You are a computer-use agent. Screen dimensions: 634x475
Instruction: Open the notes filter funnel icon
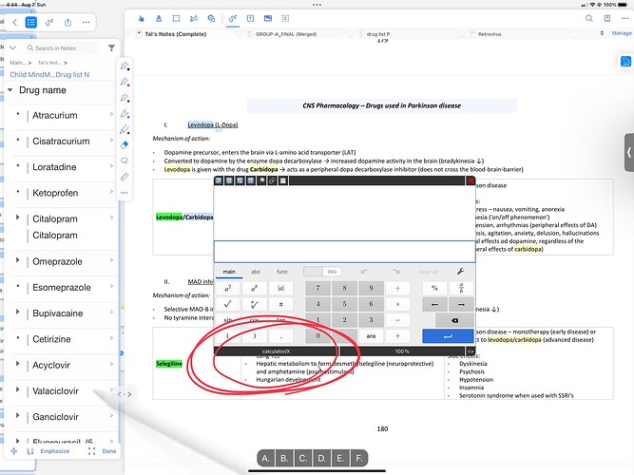pos(111,48)
